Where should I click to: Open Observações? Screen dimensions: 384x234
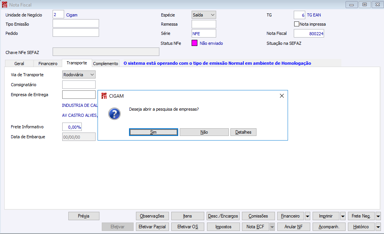tap(152, 216)
